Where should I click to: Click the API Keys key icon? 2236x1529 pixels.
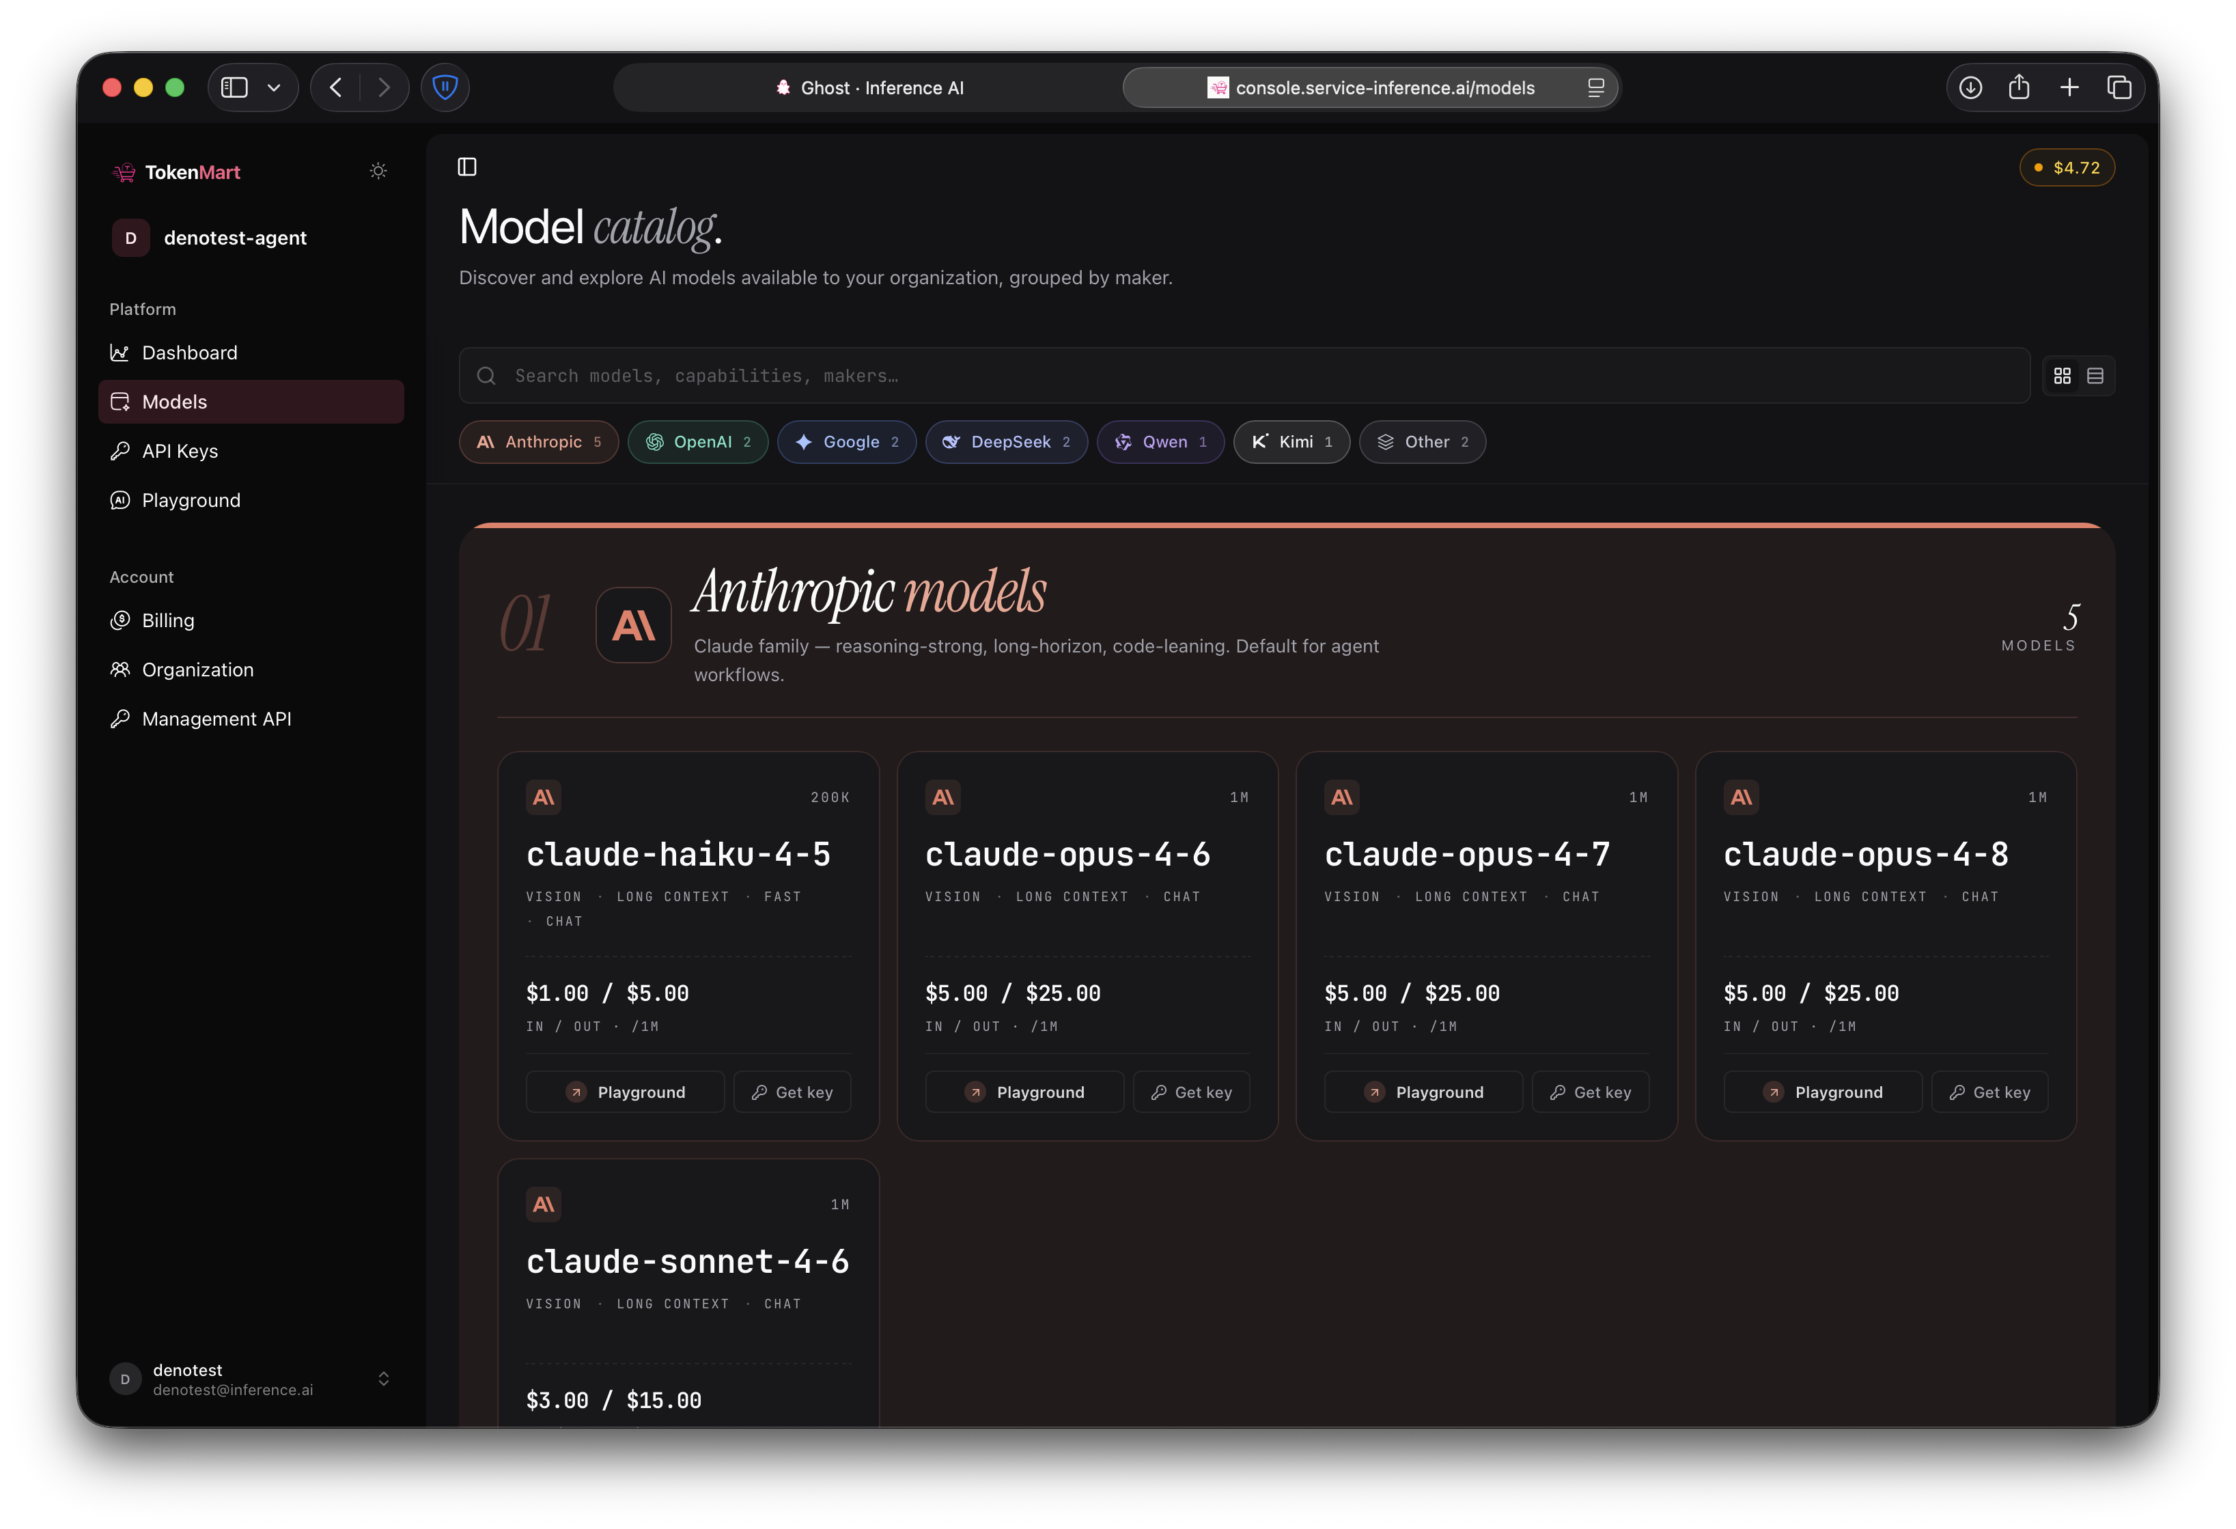pos(120,452)
